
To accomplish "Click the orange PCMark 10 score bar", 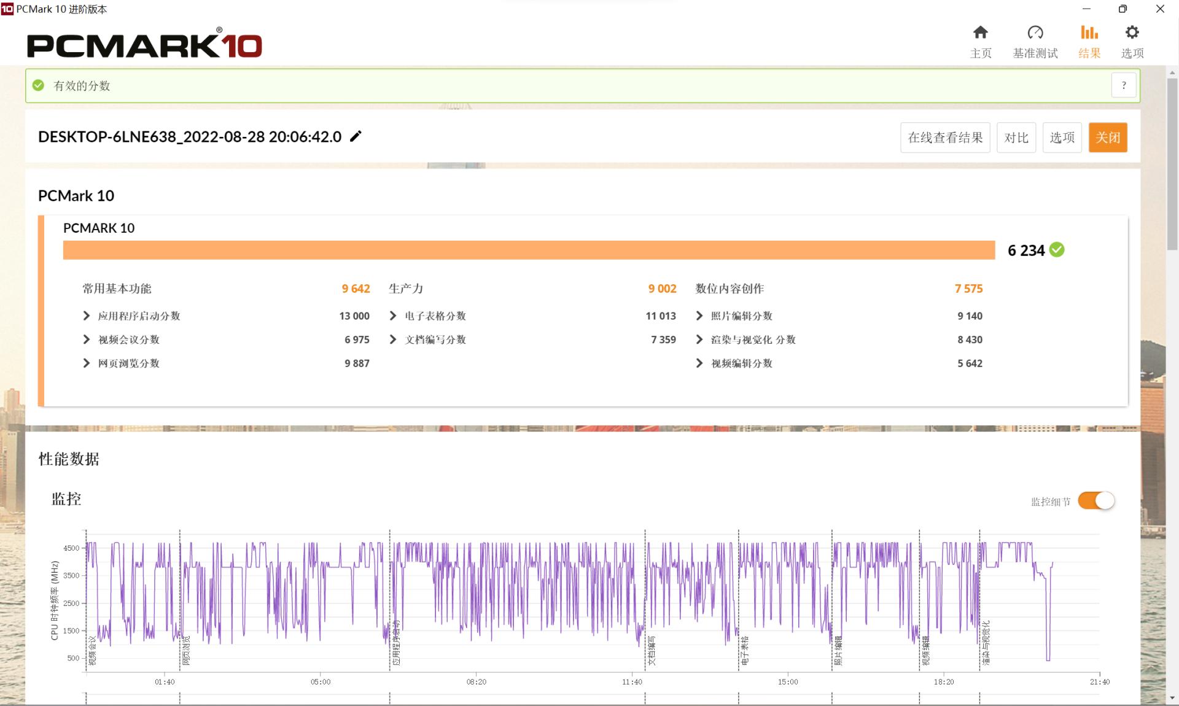I will [528, 250].
